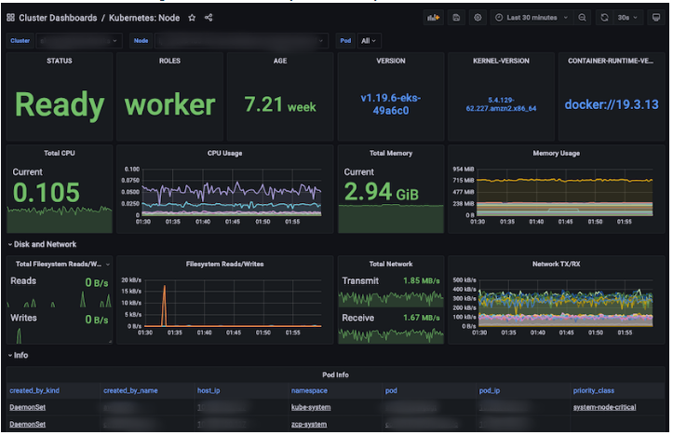Refresh the dashboard with the refresh icon
Viewport: 673px width, 435px height.
point(604,18)
